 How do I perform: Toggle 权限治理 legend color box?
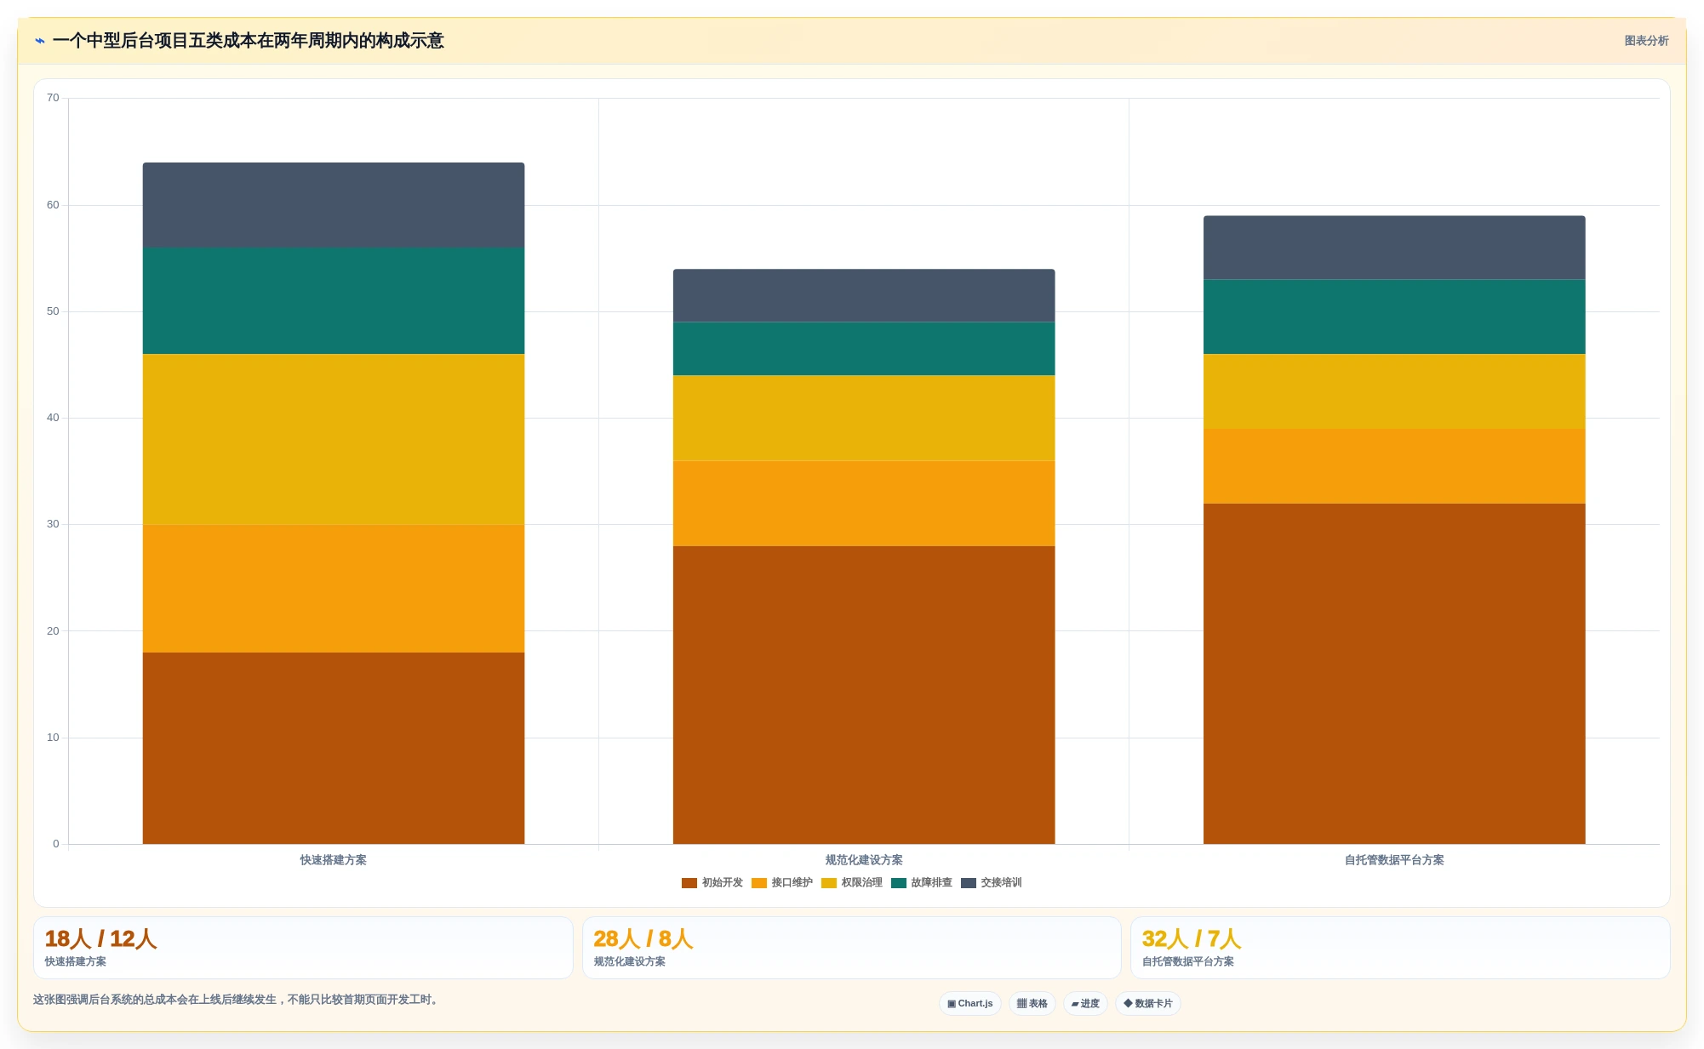tap(829, 883)
